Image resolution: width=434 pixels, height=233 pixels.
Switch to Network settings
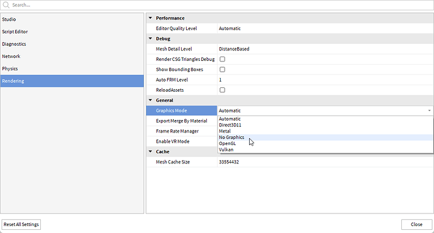72,56
